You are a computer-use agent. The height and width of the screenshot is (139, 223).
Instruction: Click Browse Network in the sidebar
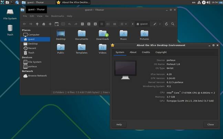click(x=35, y=76)
